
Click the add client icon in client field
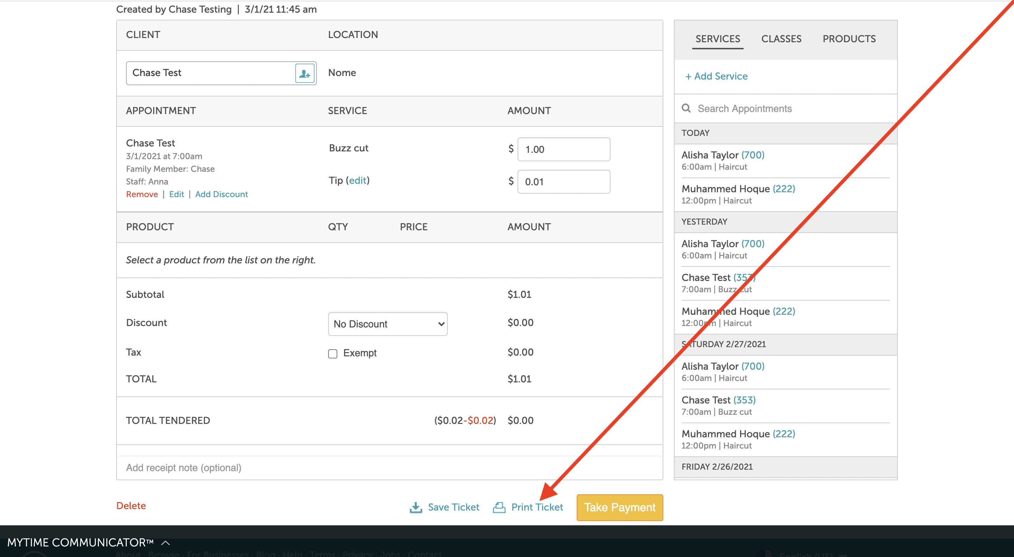(305, 73)
